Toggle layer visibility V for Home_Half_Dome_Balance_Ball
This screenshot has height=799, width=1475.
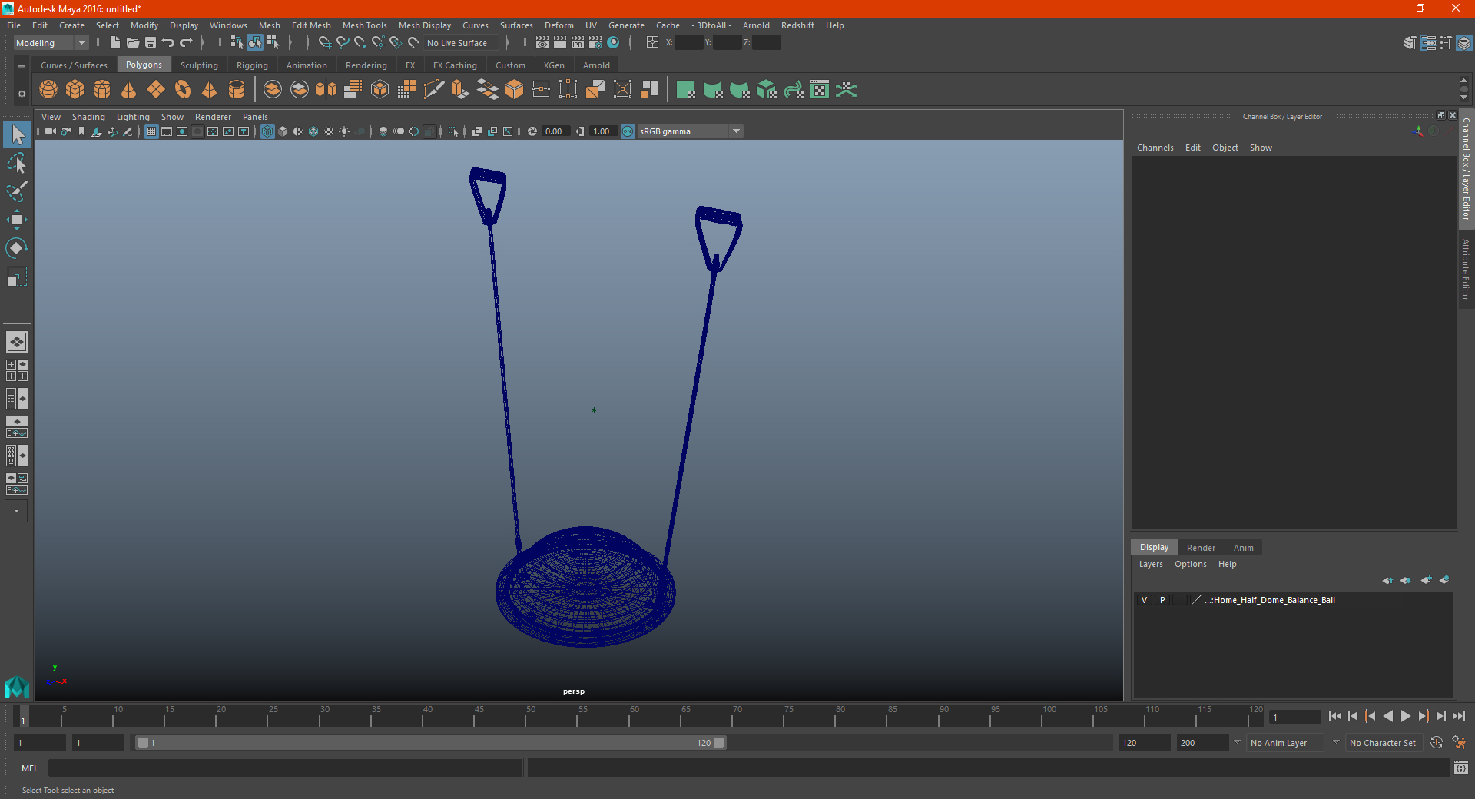click(1145, 600)
